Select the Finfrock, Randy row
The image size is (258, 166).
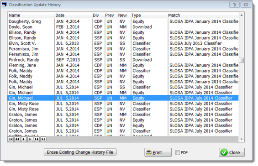tap(123, 60)
